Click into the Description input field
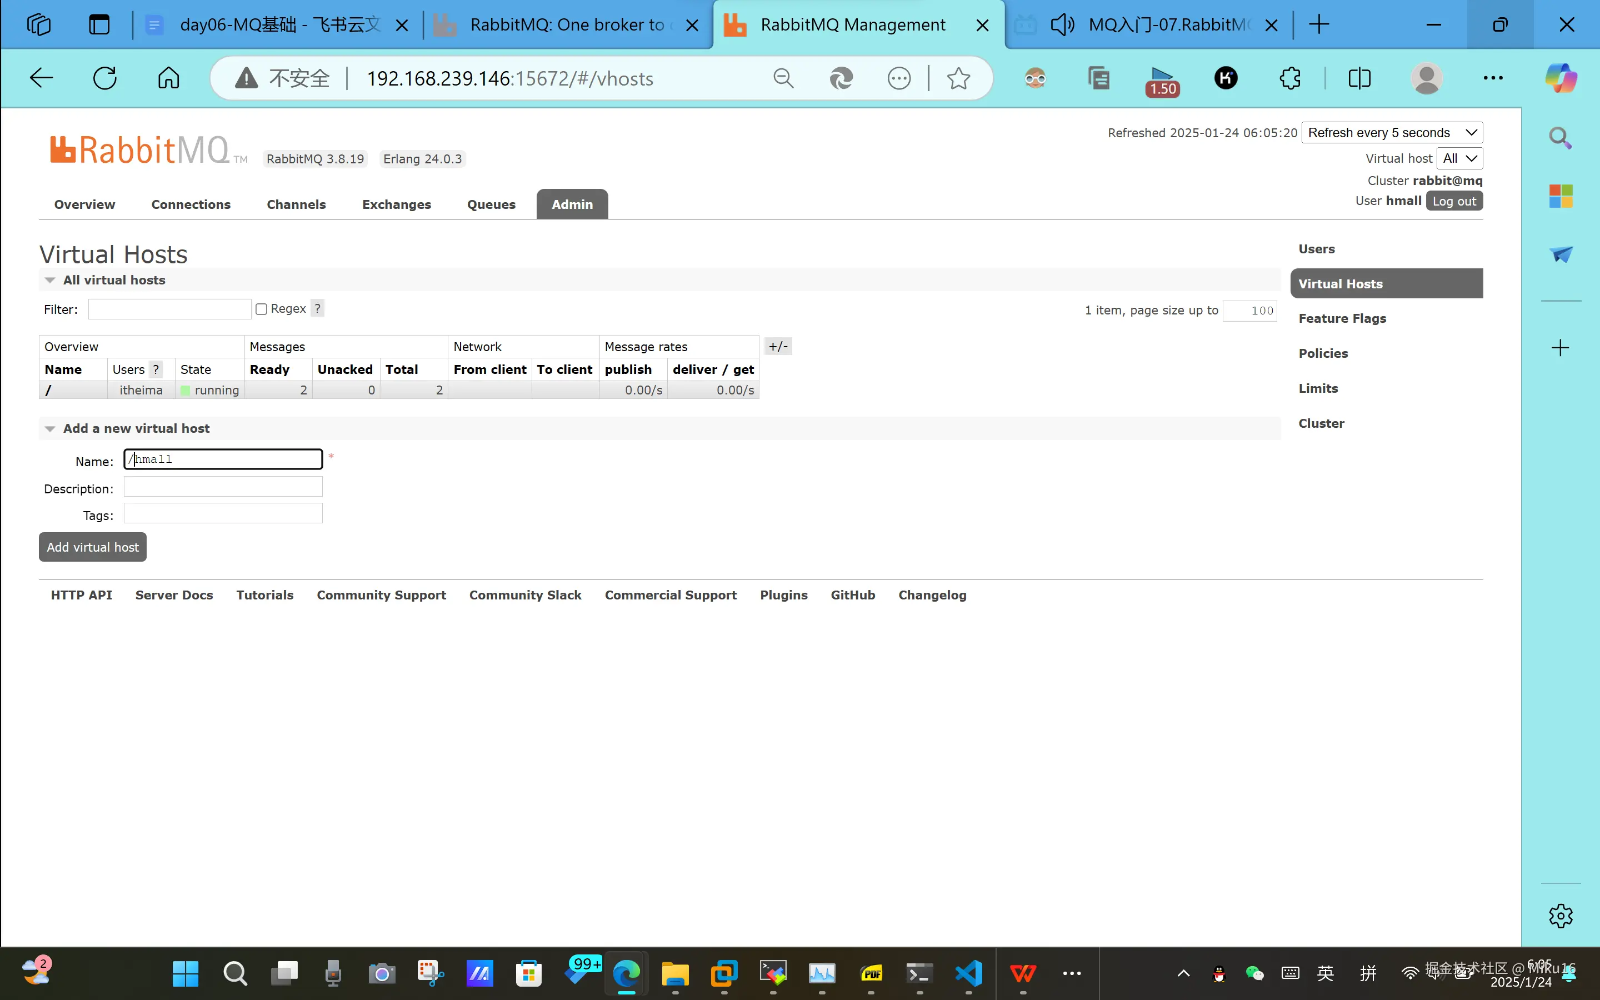The width and height of the screenshot is (1600, 1000). tap(223, 487)
